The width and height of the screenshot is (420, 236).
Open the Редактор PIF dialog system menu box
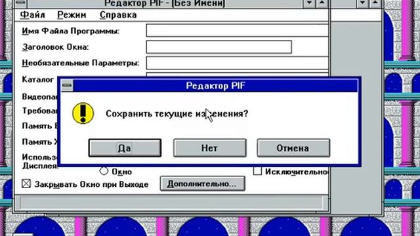pyautogui.click(x=67, y=86)
